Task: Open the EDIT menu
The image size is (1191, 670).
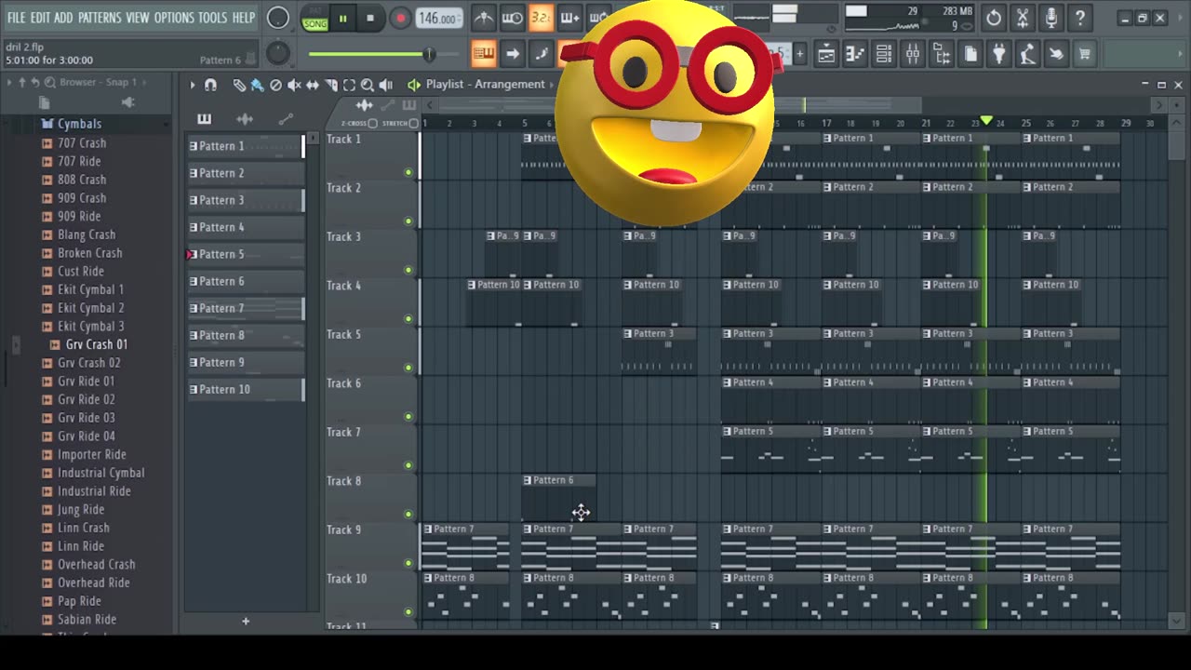Action: point(40,18)
